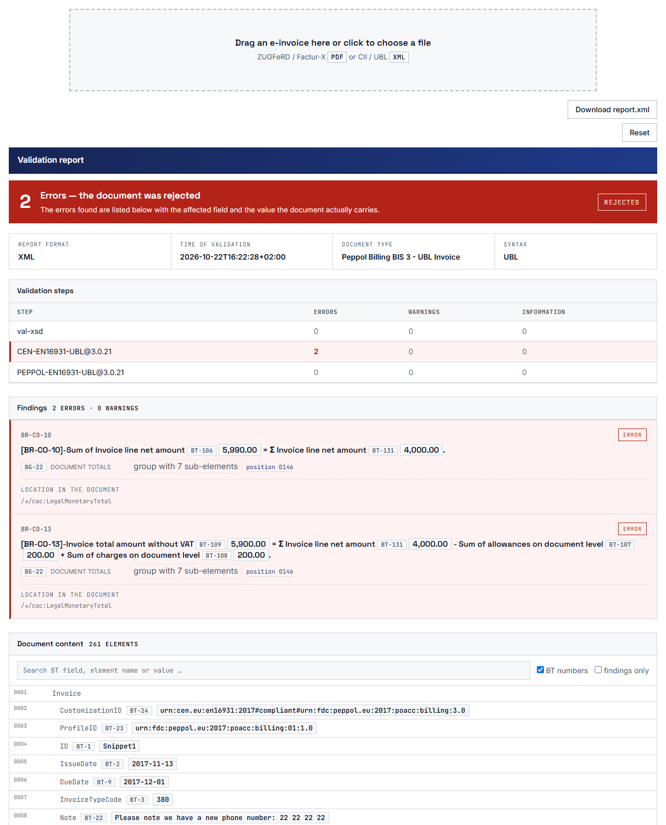Click the 2017-11-13 IssueDate value
This screenshot has width=666, height=825.
(x=152, y=764)
